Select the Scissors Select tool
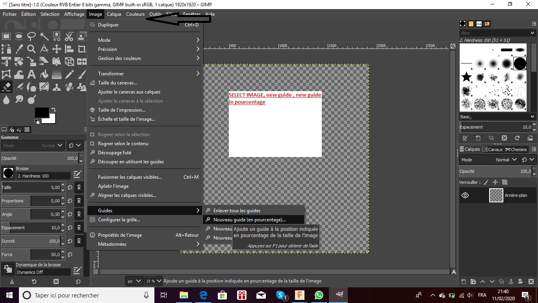This screenshot has height=303, width=538. point(69,37)
